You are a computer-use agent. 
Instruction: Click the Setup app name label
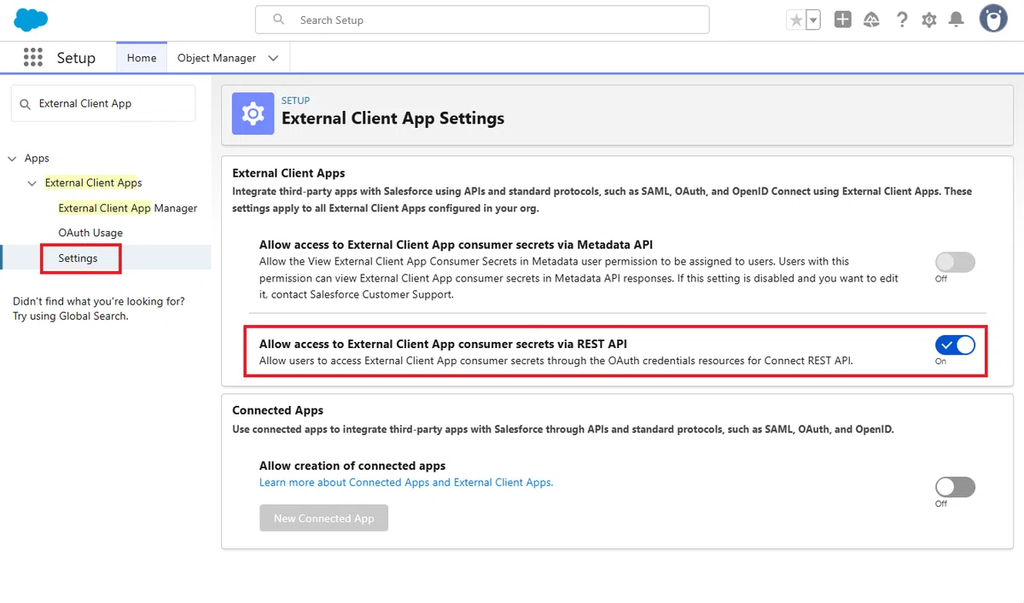point(76,58)
